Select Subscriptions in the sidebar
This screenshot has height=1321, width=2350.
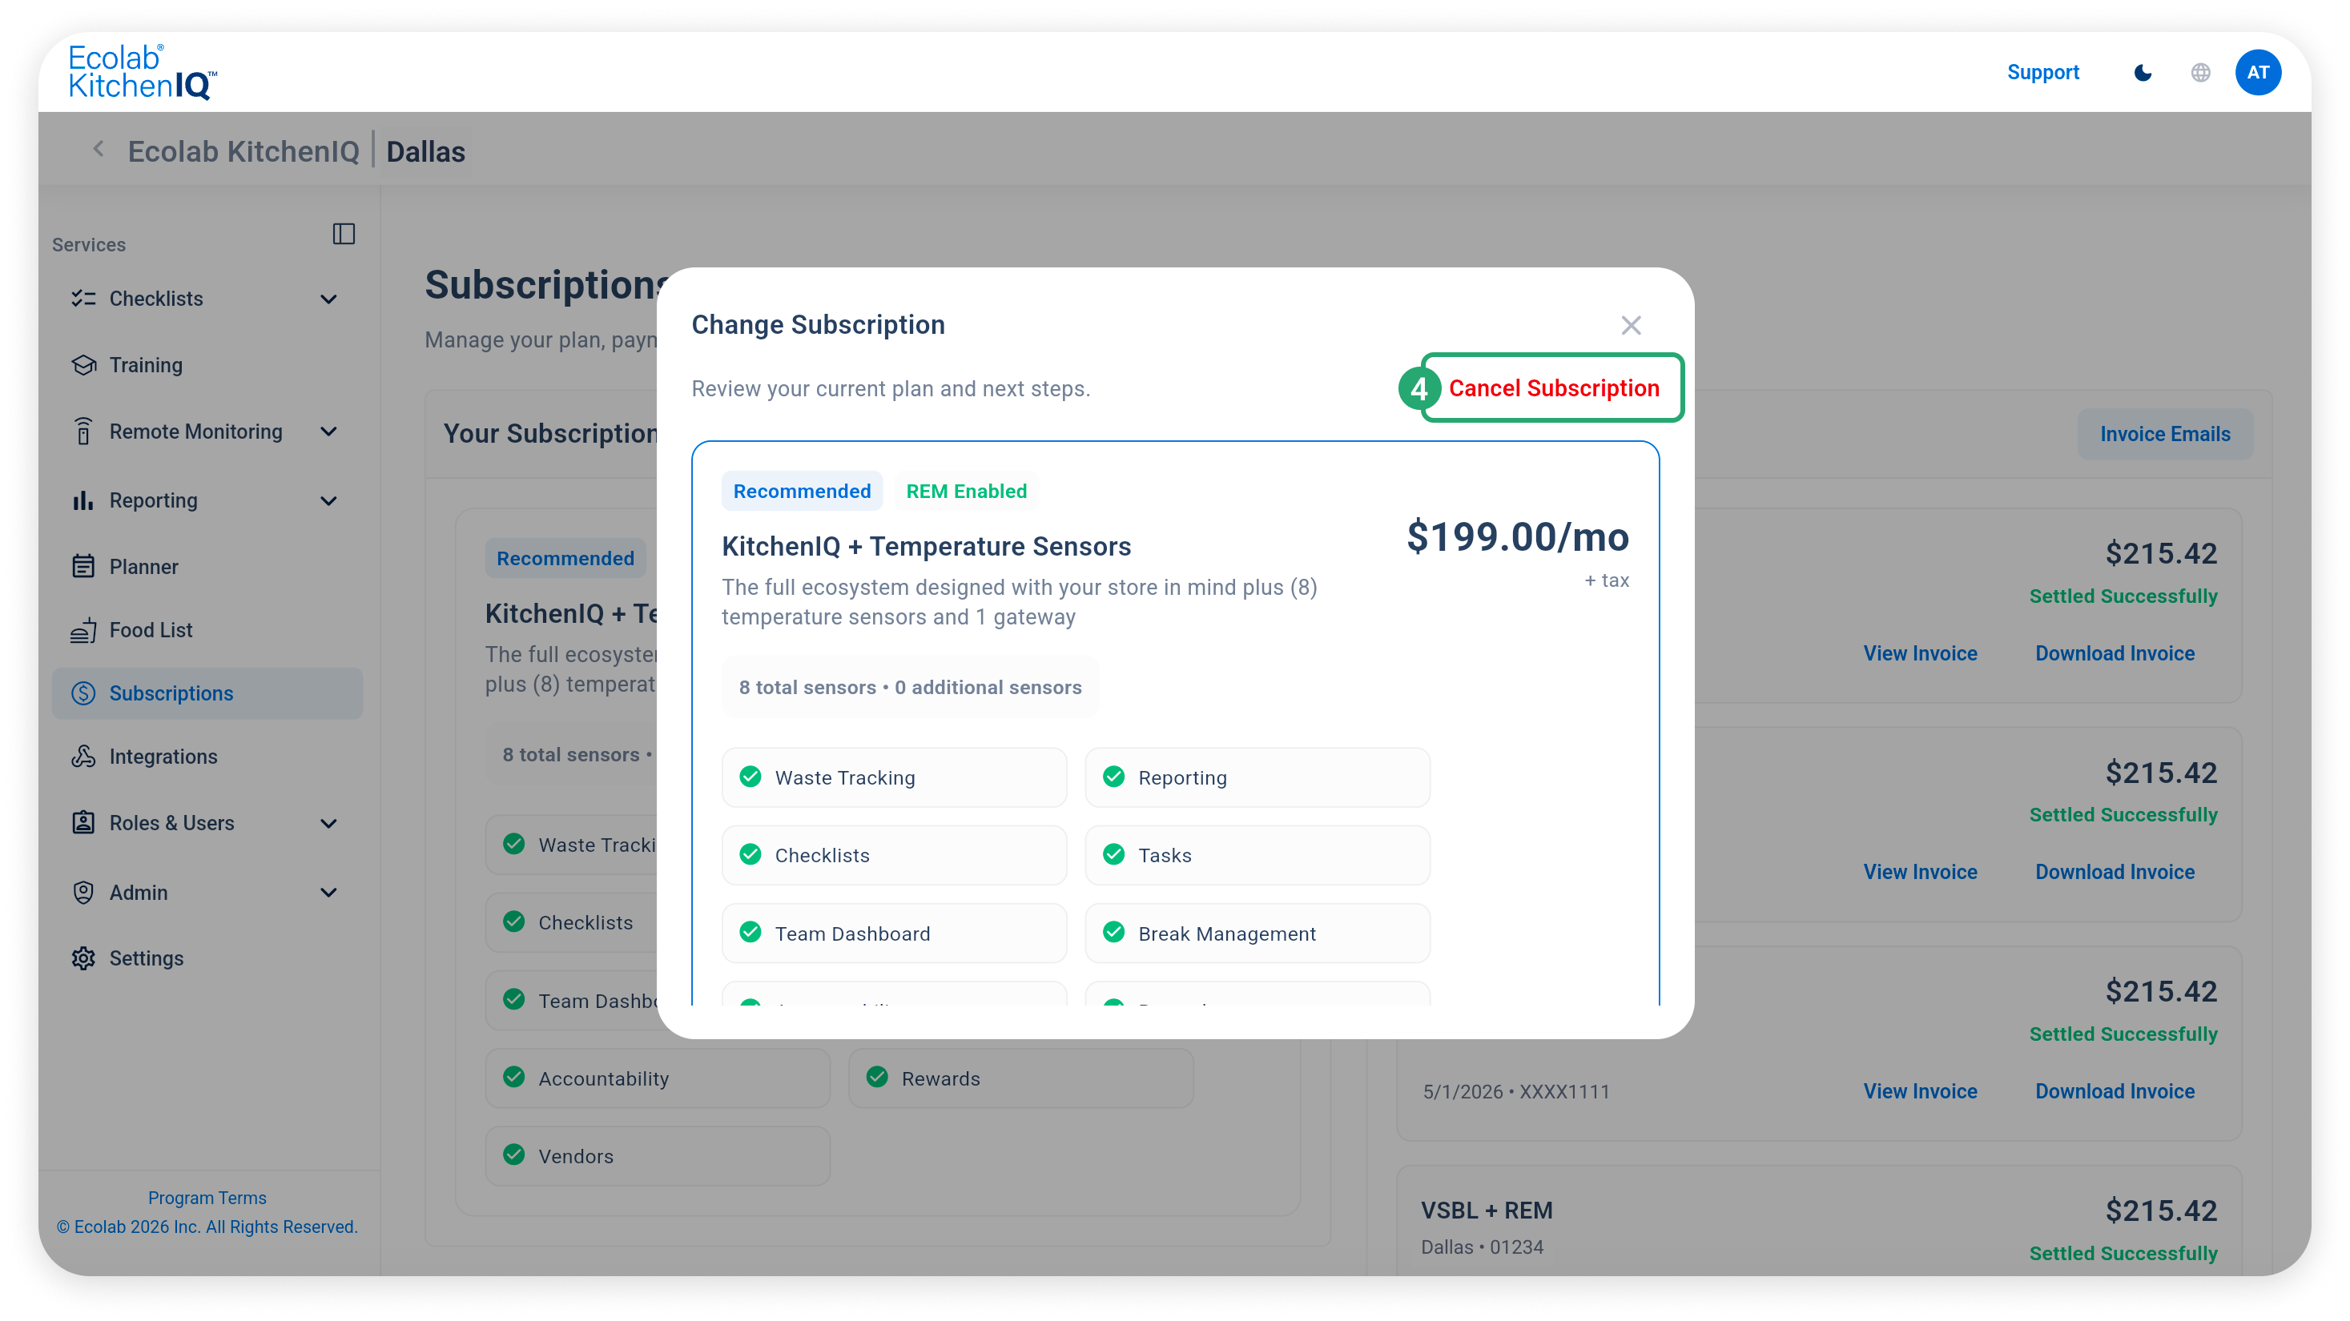[207, 693]
